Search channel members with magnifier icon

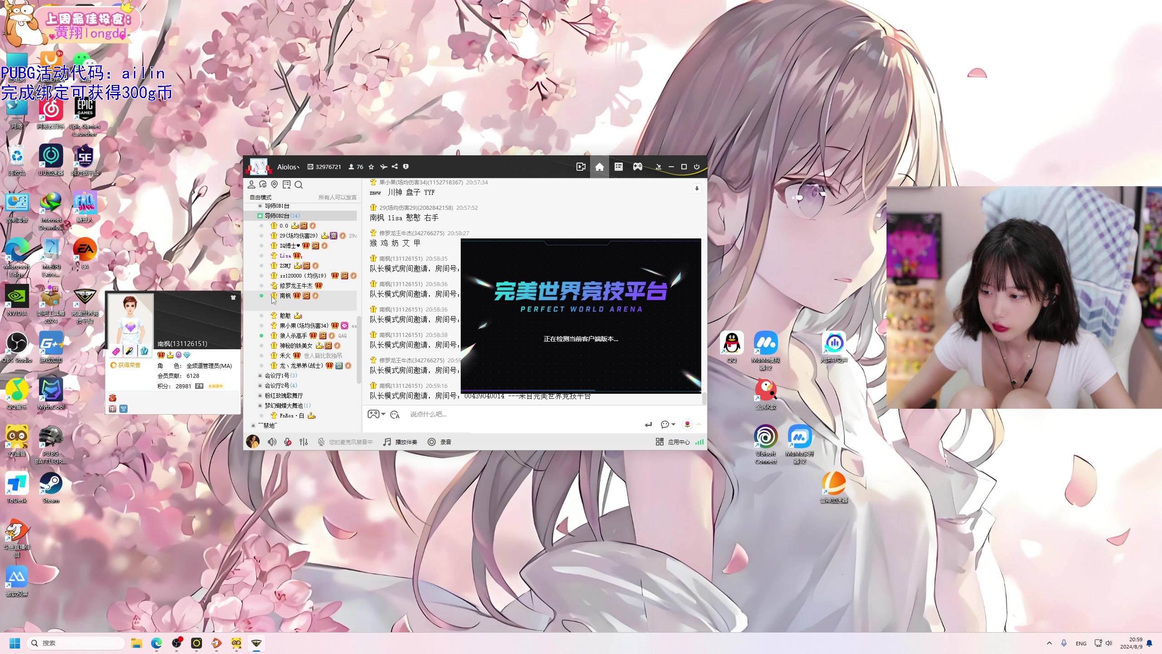(x=299, y=184)
